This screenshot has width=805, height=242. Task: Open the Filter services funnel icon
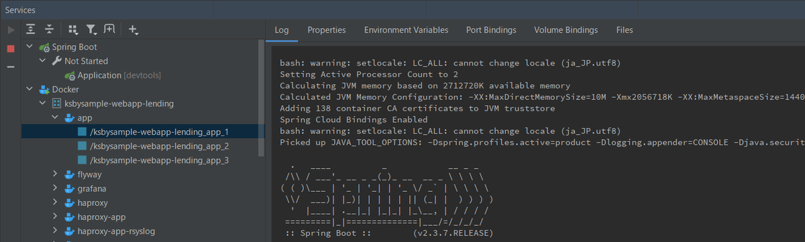point(92,29)
